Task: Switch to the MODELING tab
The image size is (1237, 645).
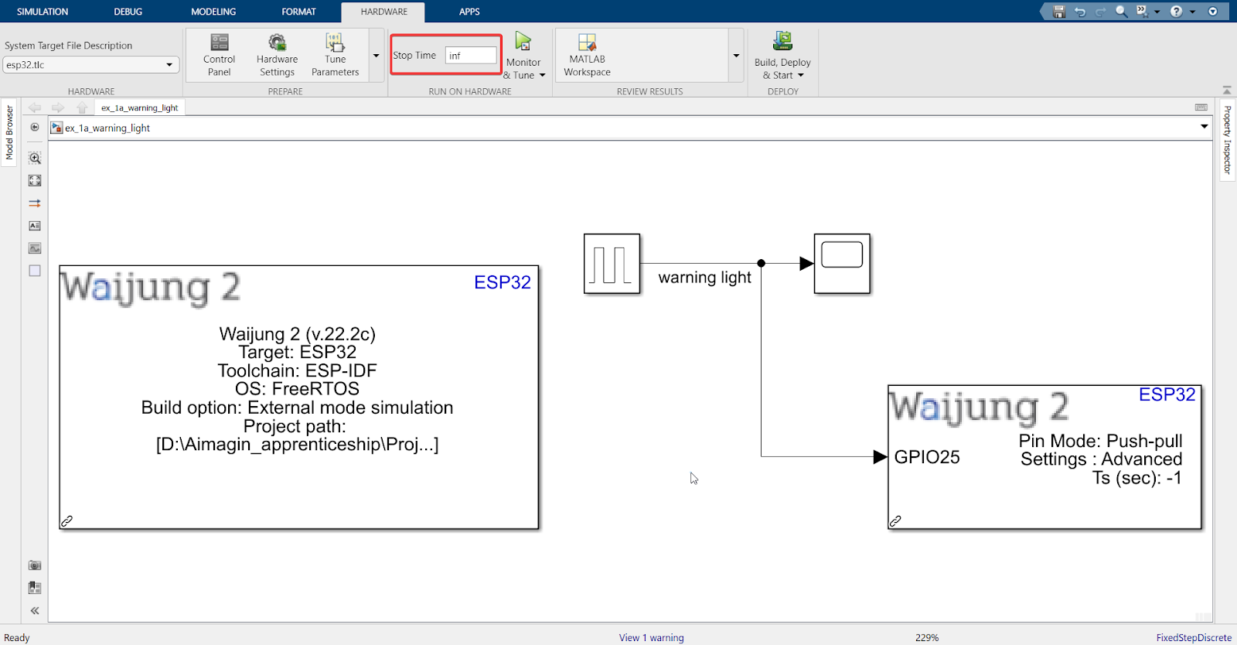Action: (x=213, y=12)
